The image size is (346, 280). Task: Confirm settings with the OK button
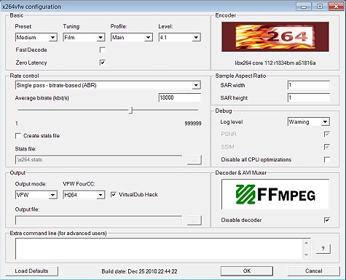tap(247, 271)
